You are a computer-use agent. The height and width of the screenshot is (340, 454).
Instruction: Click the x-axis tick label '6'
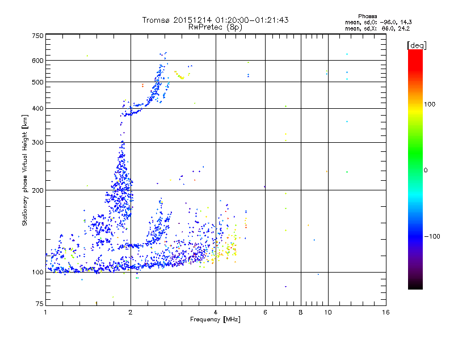pyautogui.click(x=265, y=312)
